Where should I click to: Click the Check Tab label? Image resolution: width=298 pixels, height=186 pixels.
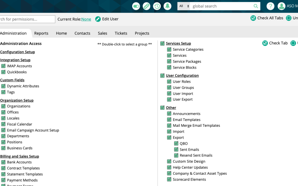point(278,43)
